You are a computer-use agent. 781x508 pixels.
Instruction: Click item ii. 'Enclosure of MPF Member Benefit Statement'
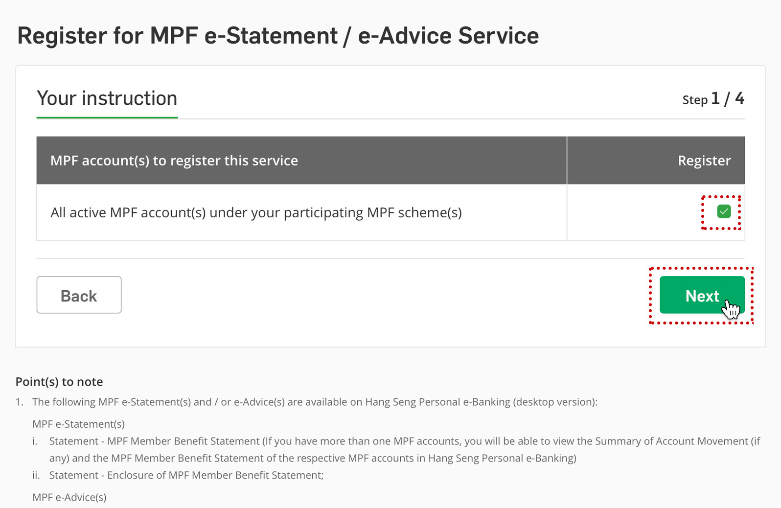click(186, 475)
